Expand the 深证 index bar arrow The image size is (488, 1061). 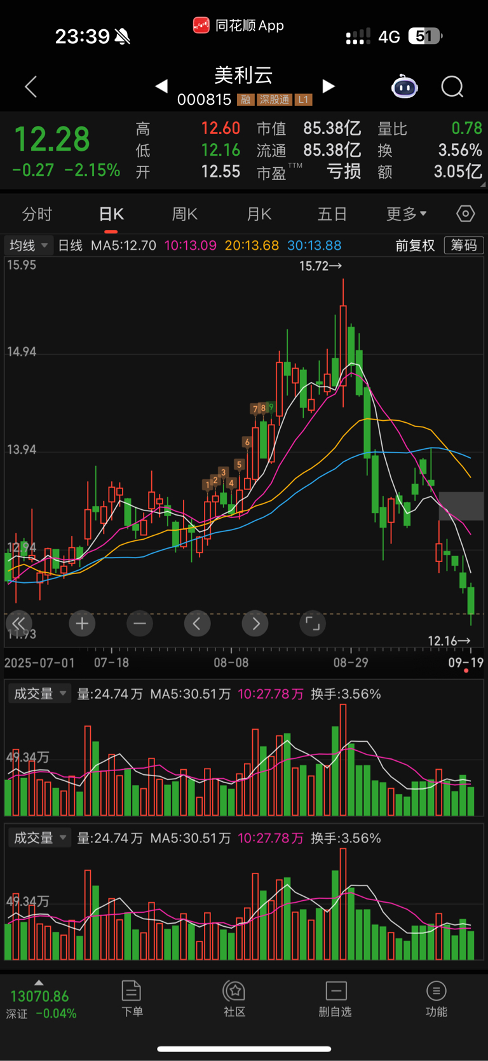pos(39,983)
